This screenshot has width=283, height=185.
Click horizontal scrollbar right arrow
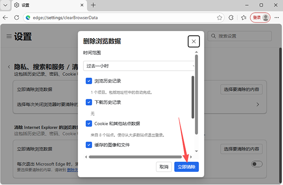tap(191, 157)
